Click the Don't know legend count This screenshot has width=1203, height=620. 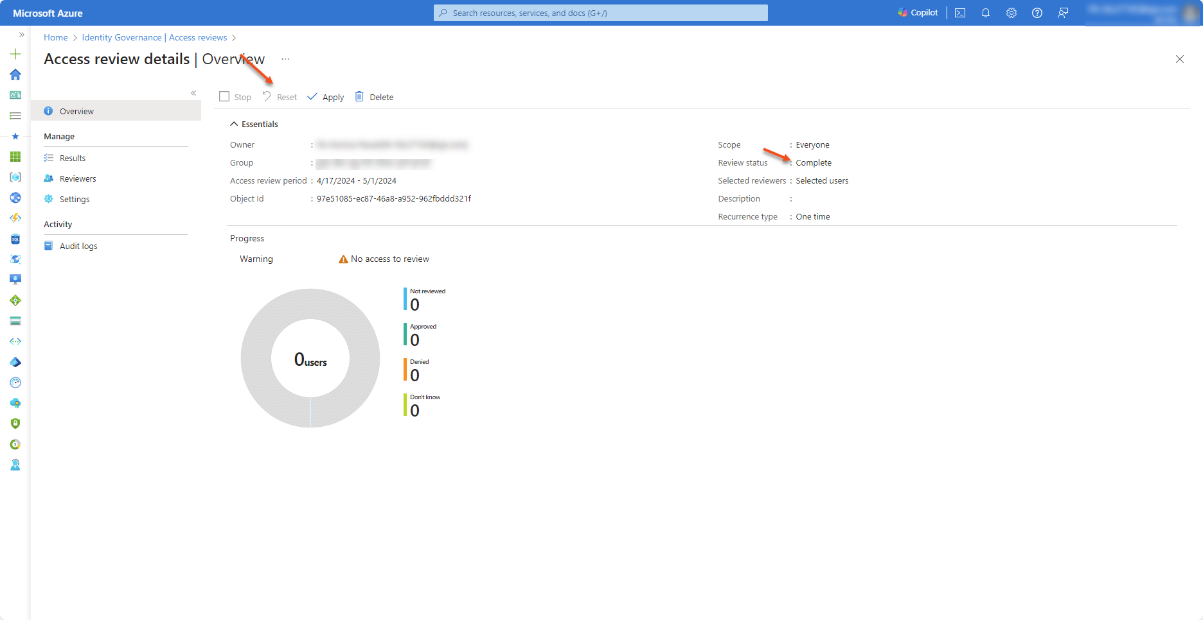tap(415, 411)
